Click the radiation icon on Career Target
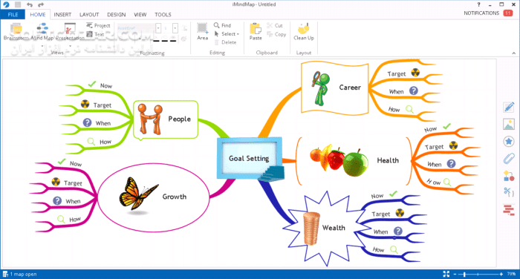The width and height of the screenshot is (520, 279). (x=415, y=72)
